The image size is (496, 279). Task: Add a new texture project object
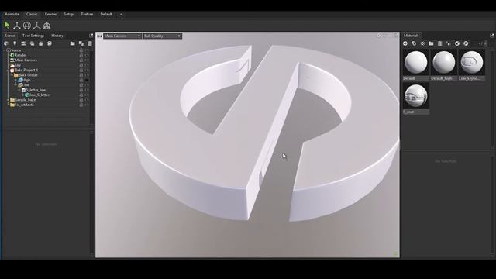click(50, 43)
